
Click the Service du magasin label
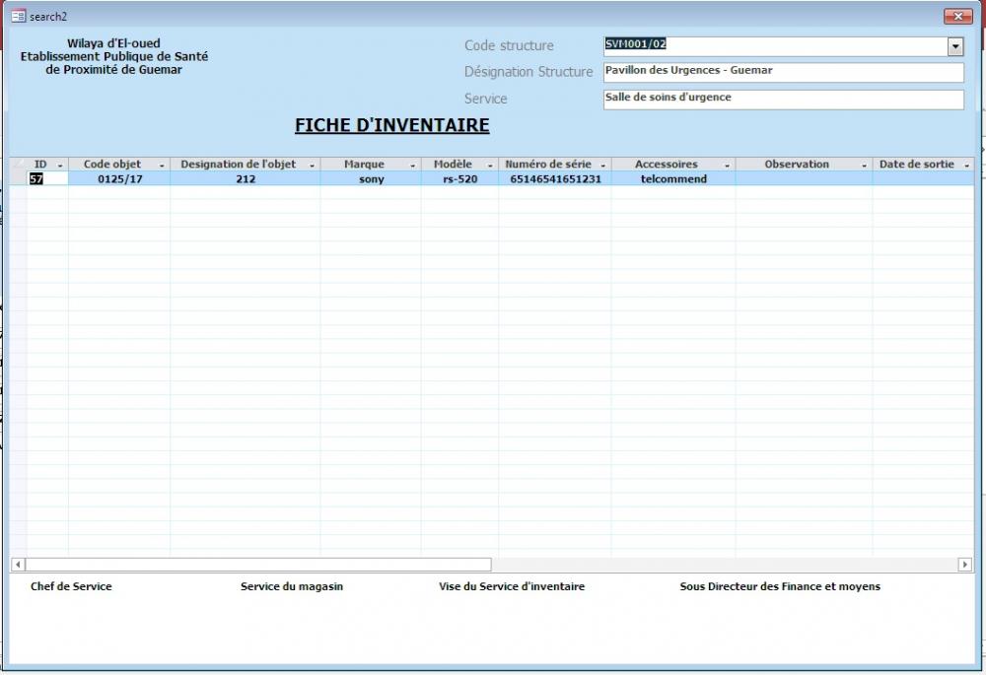pos(292,586)
